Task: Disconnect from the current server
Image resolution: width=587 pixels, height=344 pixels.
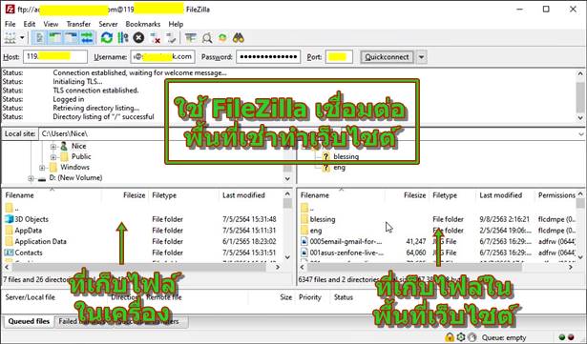Action: (155, 38)
